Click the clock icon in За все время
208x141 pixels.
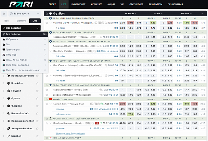point(11,14)
